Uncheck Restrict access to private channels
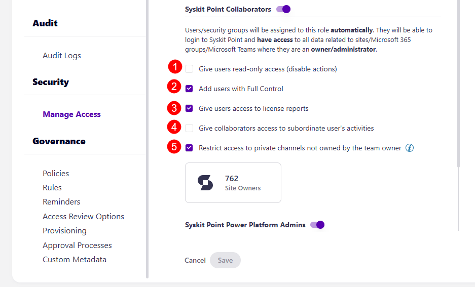 point(189,148)
